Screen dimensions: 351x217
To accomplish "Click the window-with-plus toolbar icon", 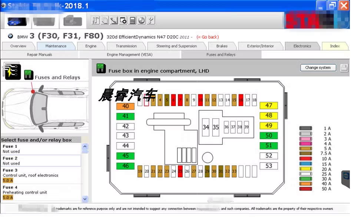I will (123, 20).
